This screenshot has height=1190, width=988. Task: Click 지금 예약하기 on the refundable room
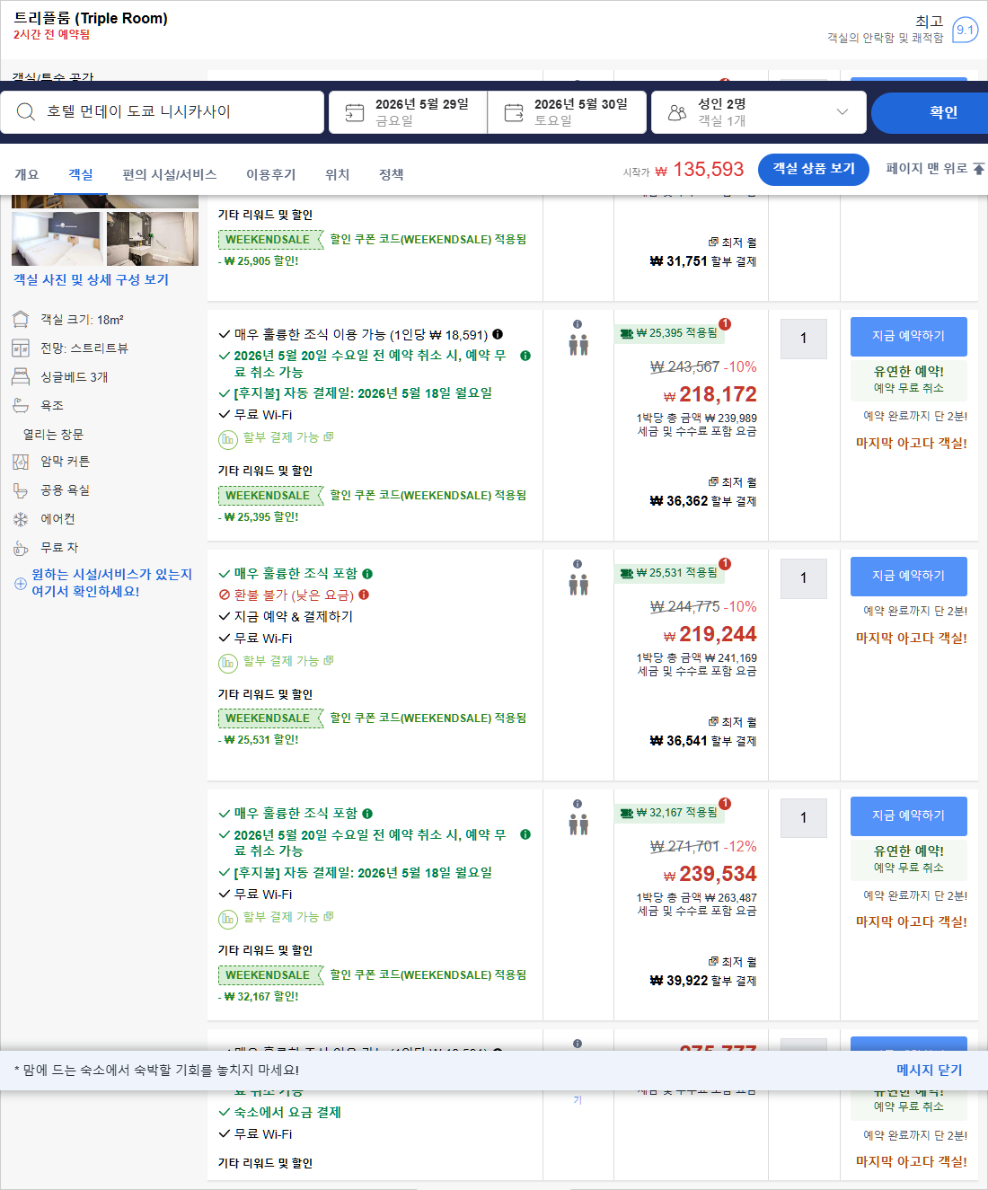pyautogui.click(x=909, y=337)
